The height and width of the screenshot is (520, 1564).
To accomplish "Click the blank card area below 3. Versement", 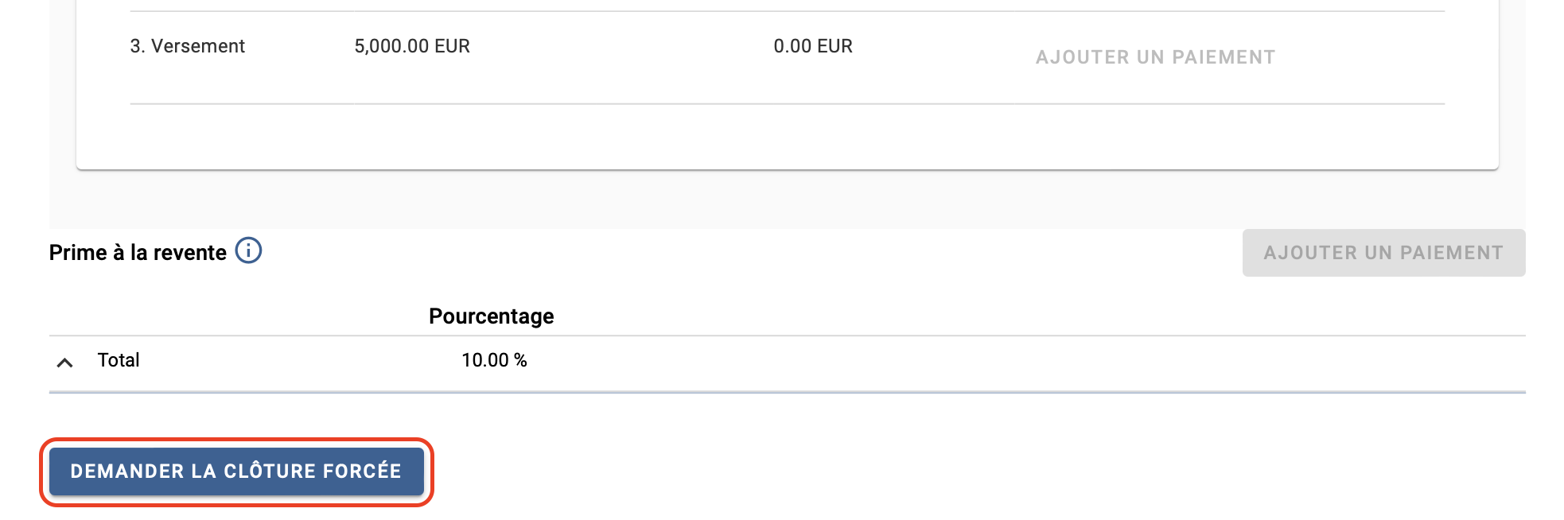I will click(x=788, y=136).
